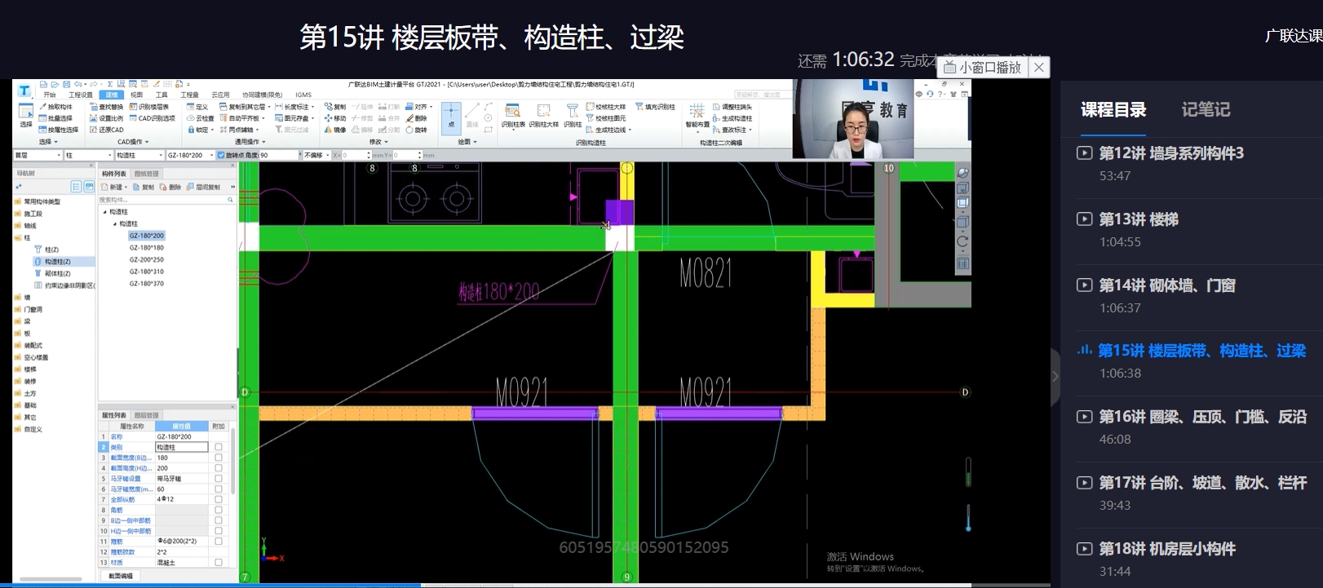
Task: Click the 调整柱端头 adjust column end tool
Action: pyautogui.click(x=732, y=107)
